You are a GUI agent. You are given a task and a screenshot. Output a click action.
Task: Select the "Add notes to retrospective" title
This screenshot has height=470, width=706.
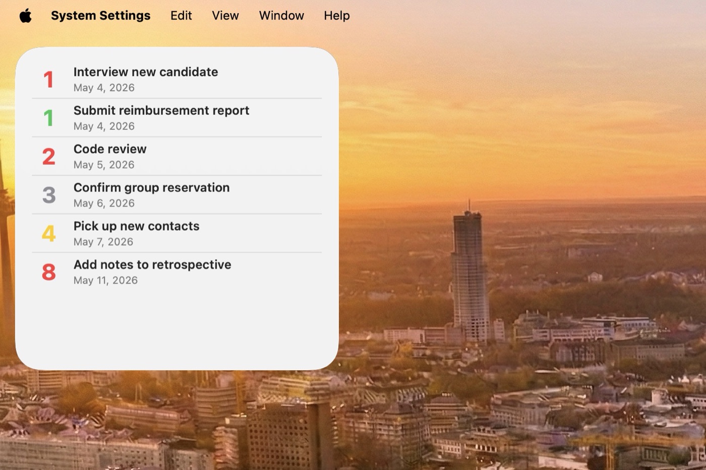coord(152,264)
